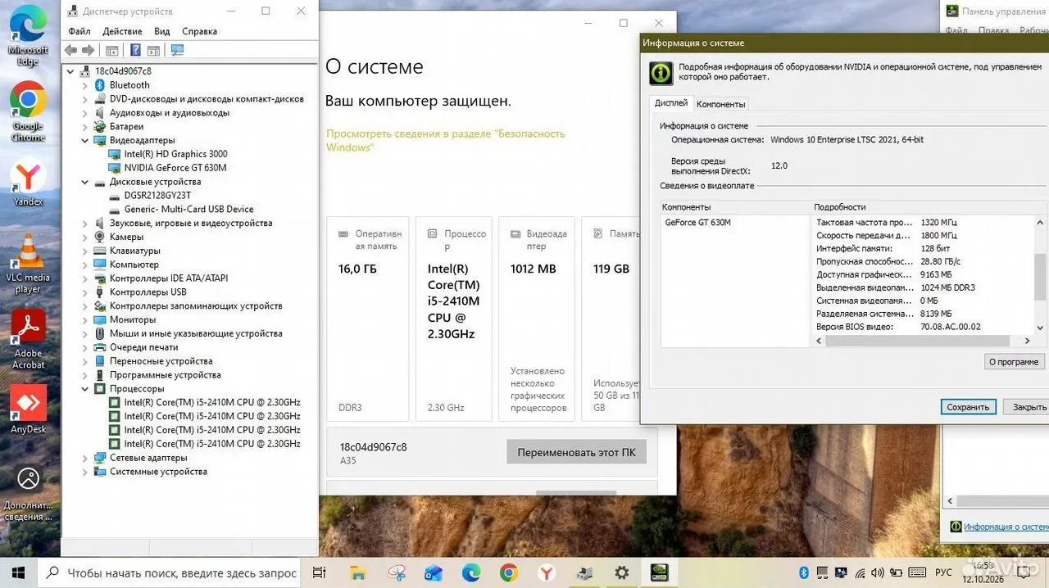Click the Bluetooth tray icon

click(804, 572)
